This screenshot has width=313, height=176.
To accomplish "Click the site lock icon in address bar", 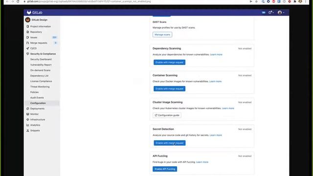I will 24,1.
